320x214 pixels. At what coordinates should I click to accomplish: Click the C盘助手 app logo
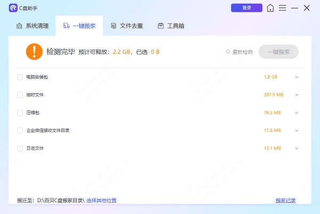pos(13,8)
